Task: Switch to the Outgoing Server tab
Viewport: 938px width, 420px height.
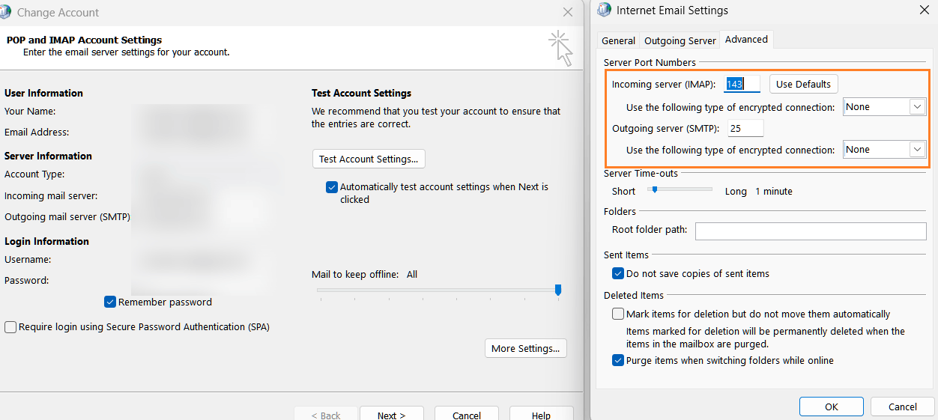Action: coord(680,40)
